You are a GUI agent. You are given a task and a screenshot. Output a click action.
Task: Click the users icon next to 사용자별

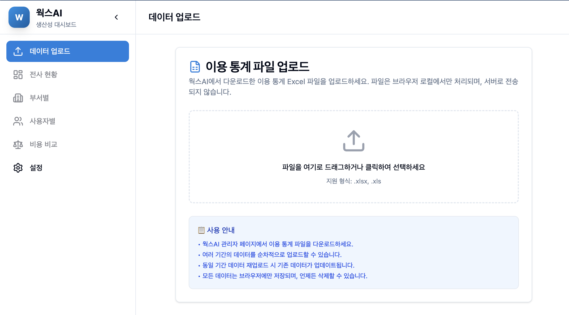[18, 121]
